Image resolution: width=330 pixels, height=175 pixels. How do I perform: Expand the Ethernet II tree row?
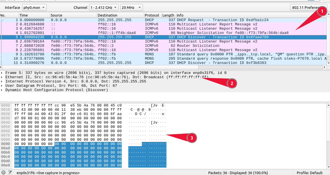tap(2, 77)
